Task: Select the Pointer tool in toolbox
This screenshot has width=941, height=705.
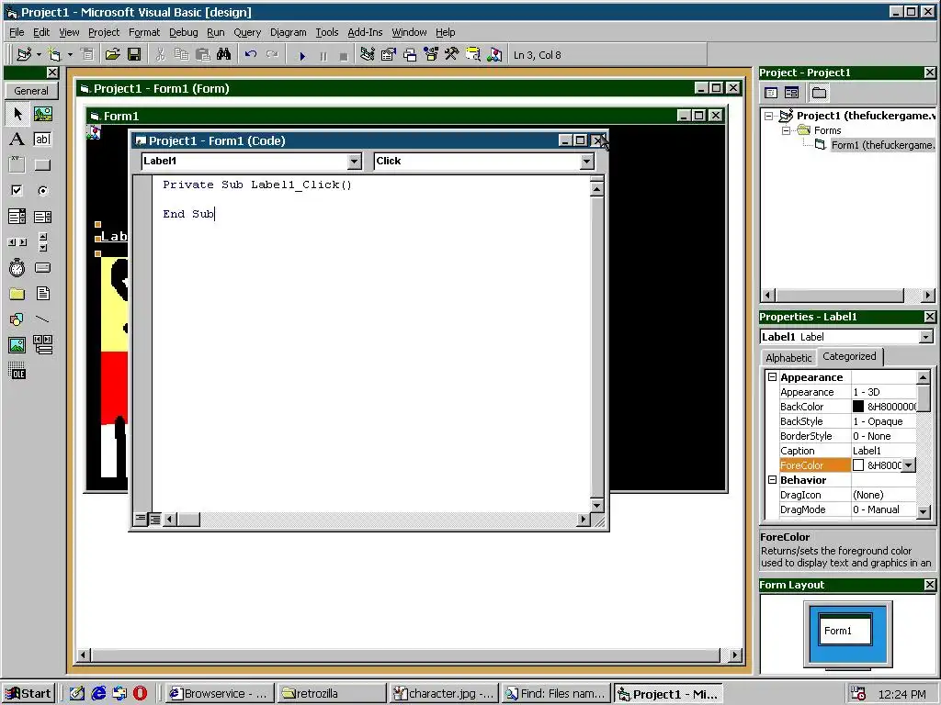Action: coord(17,114)
